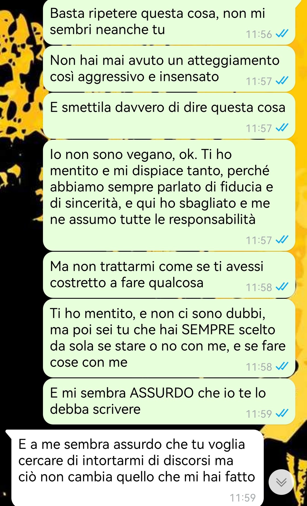
Task: Click read receipt ticks on 'Basta ripetere' message
Action: (282, 34)
